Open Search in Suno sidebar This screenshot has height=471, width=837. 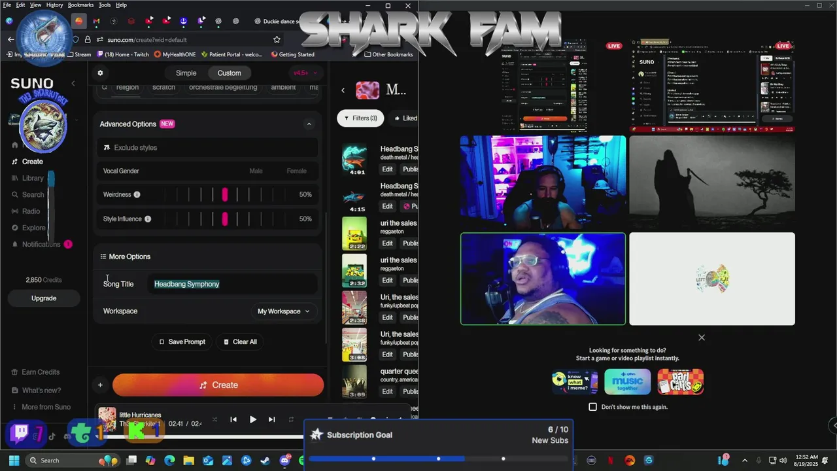(28, 194)
